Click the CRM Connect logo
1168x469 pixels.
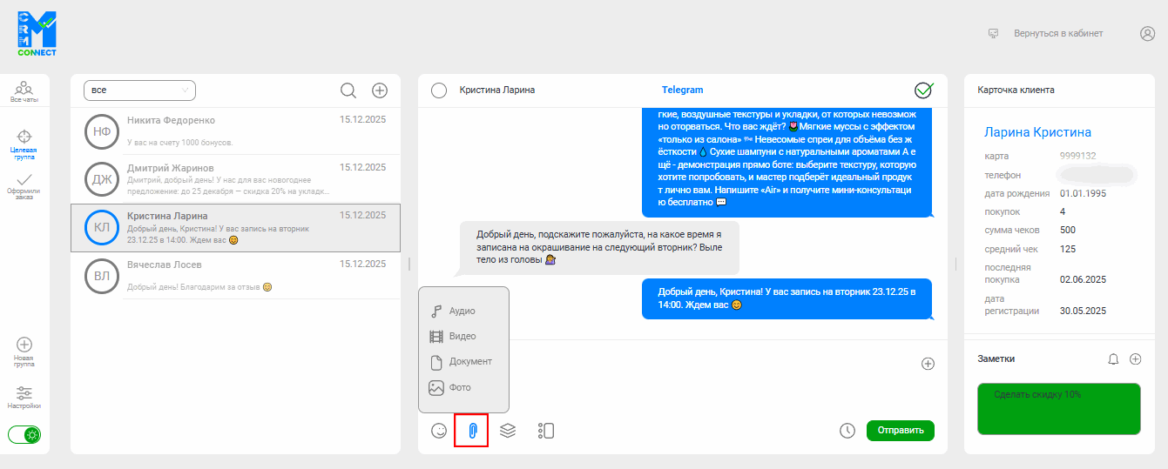click(37, 34)
